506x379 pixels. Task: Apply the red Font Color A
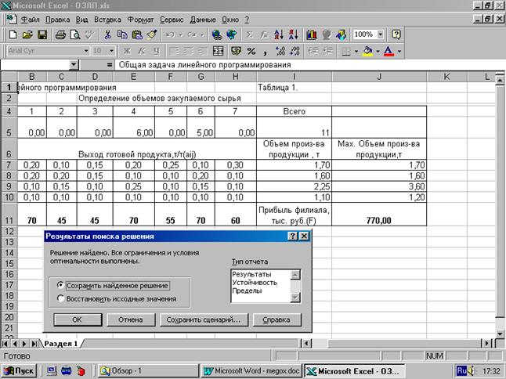coord(389,51)
